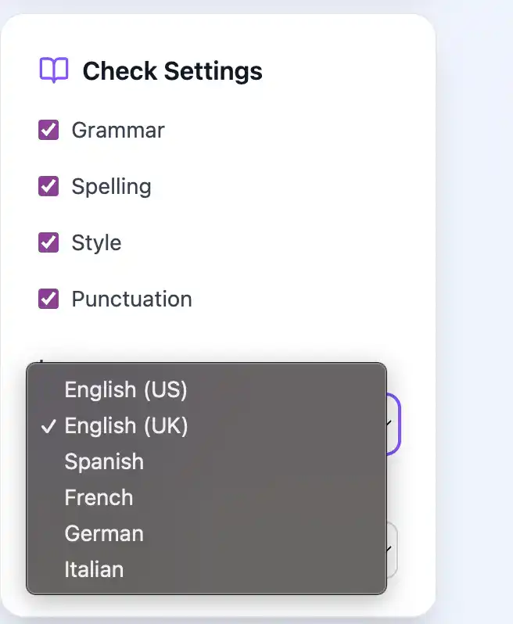513x624 pixels.
Task: Turn off the Punctuation checkbox
Action: 49,299
